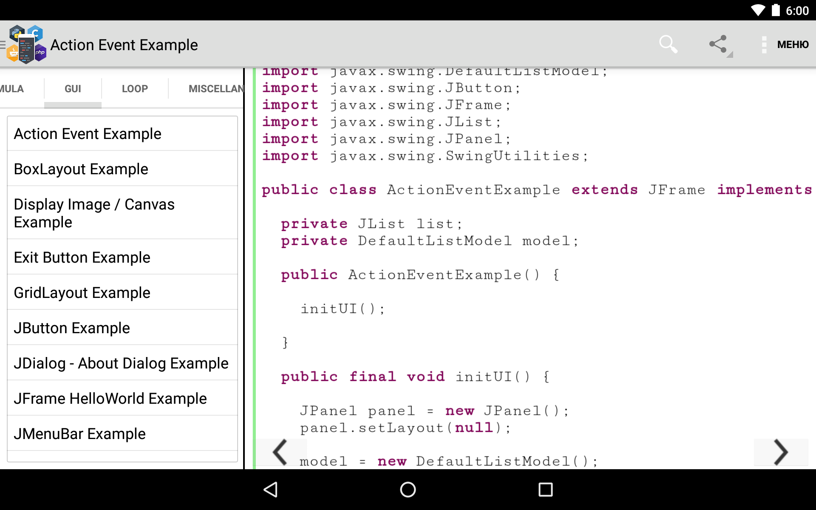Open Action Event Example entry
Viewport: 816px width, 510px height.
click(x=120, y=133)
